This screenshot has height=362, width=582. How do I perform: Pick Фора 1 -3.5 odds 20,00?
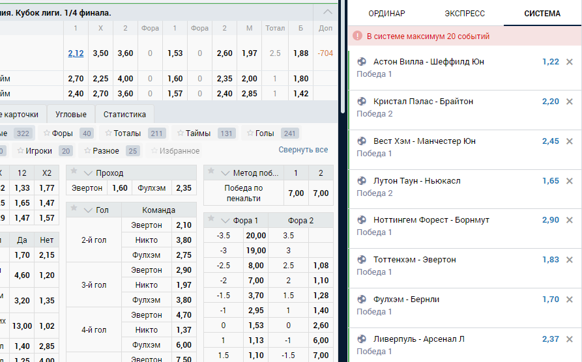click(255, 236)
